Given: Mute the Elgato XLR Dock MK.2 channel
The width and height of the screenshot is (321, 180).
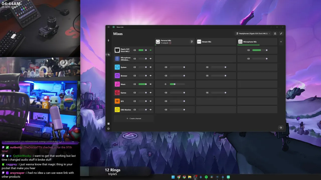Looking at the screenshot, I should [134, 50].
